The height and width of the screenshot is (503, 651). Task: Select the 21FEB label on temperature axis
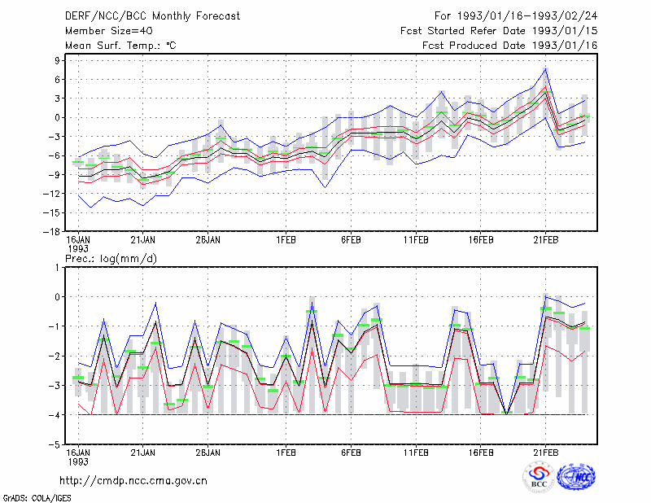pos(545,240)
